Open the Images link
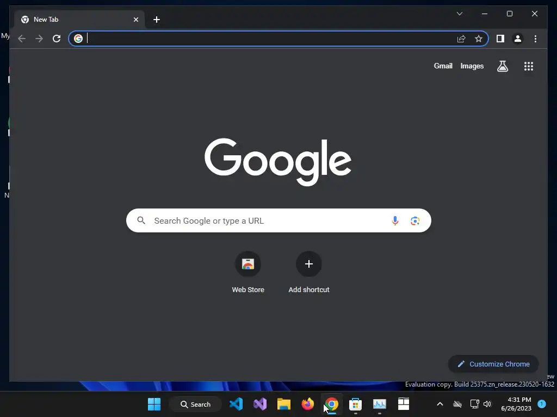 (x=472, y=66)
